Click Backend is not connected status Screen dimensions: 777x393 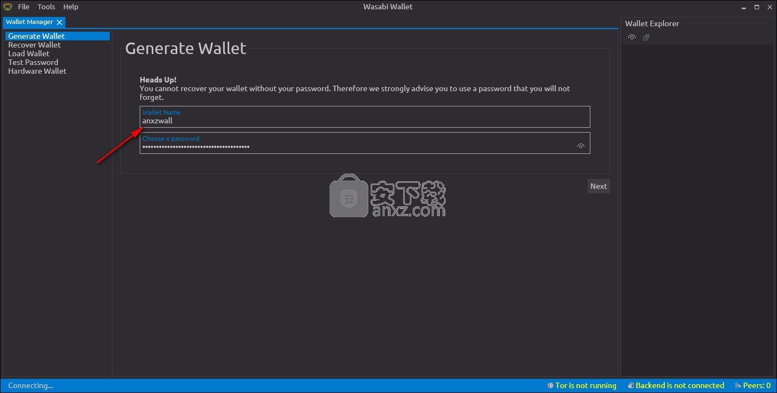[680, 385]
